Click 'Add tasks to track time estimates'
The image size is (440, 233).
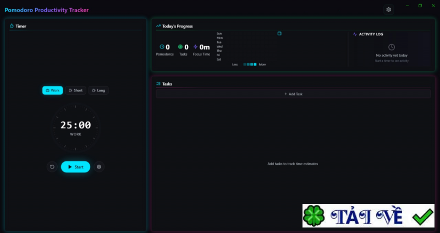click(293, 164)
